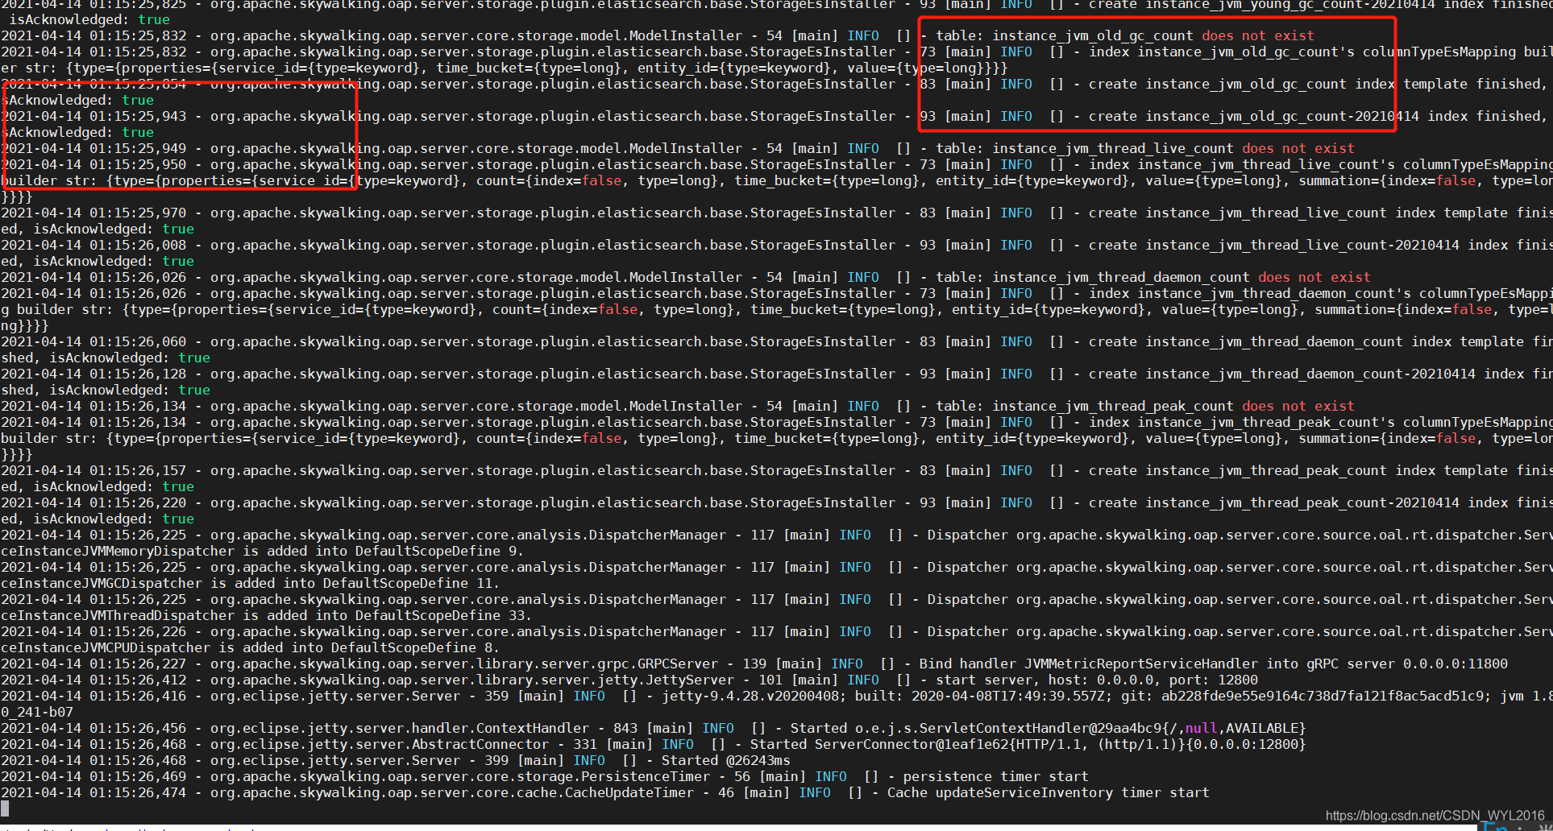Select class 'org.eclipse.jetty.server.handler.ContextHandler'
Image resolution: width=1553 pixels, height=831 pixels.
(x=399, y=728)
